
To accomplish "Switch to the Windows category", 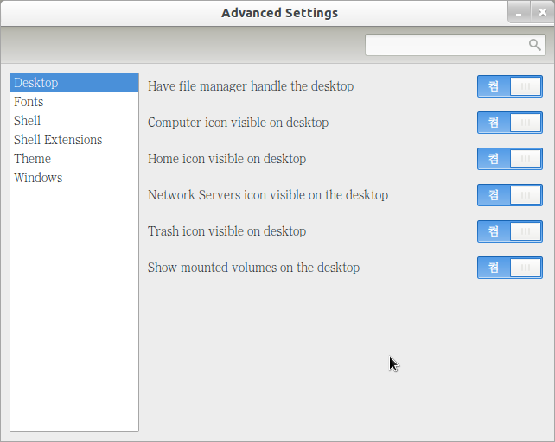I will tap(74, 178).
